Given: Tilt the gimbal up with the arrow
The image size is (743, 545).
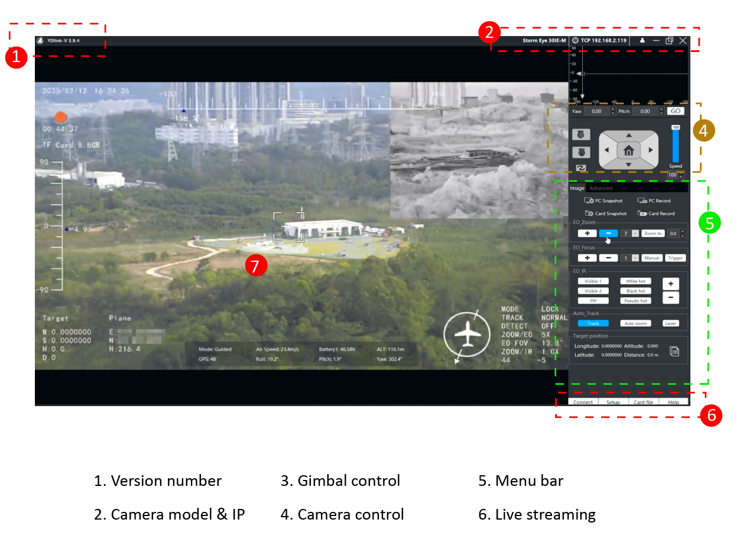Looking at the screenshot, I should click(628, 135).
